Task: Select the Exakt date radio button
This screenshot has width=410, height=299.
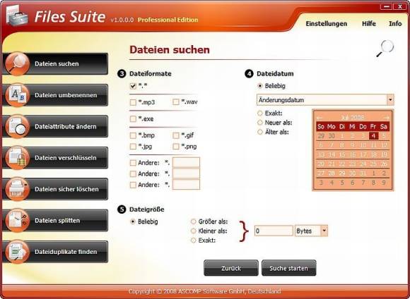Action: [260, 114]
